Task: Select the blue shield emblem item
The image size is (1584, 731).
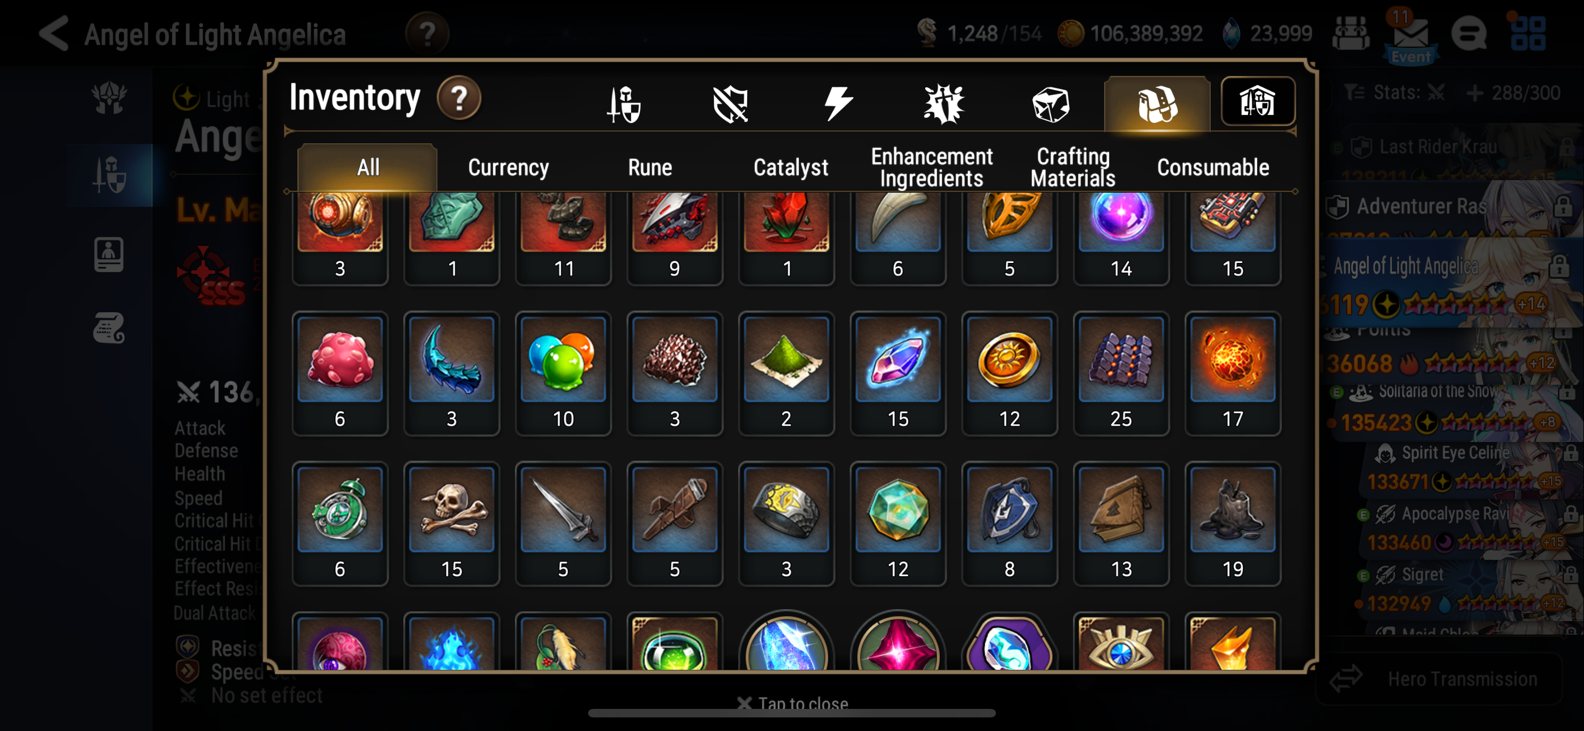Action: point(1008,523)
